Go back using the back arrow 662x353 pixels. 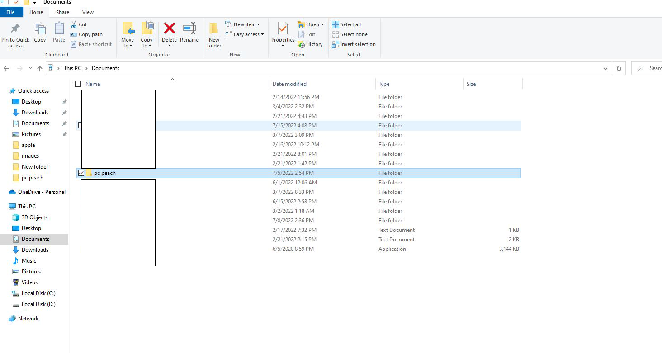[6, 68]
